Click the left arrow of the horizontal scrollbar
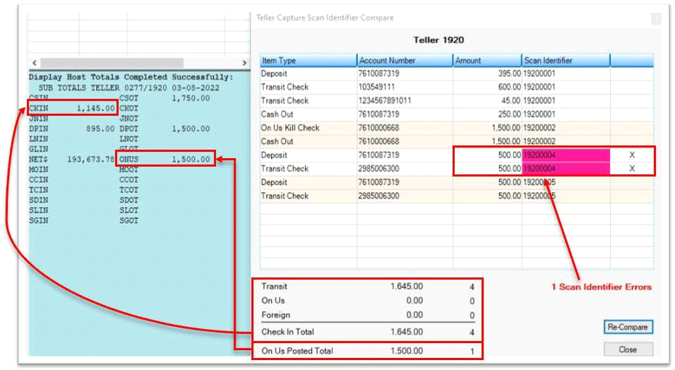The width and height of the screenshot is (675, 370). point(35,63)
